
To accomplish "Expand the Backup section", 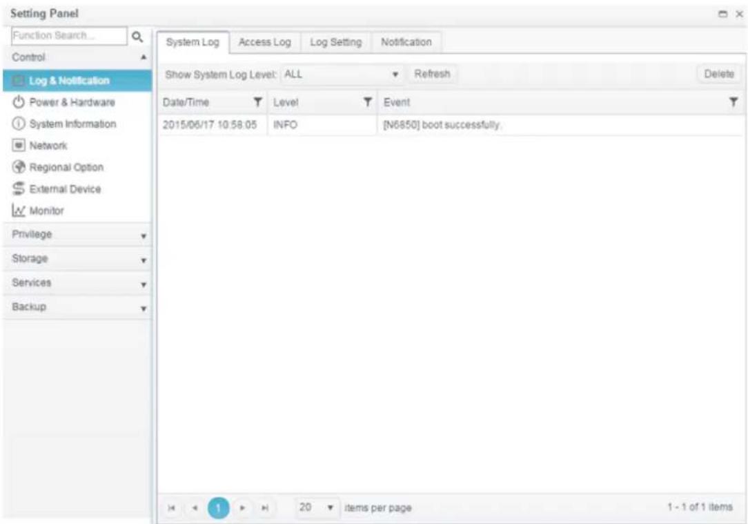I will [77, 307].
